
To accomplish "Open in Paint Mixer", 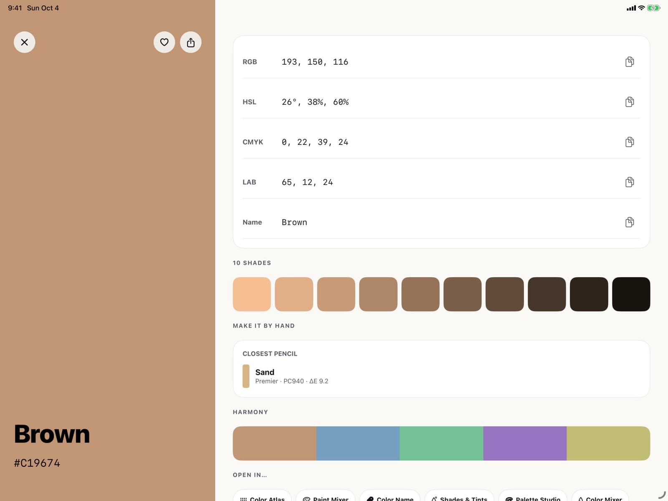I will pyautogui.click(x=326, y=496).
